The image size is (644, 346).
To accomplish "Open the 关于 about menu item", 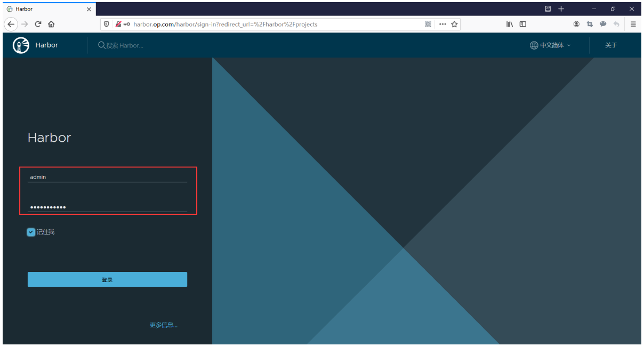I will (x=611, y=45).
